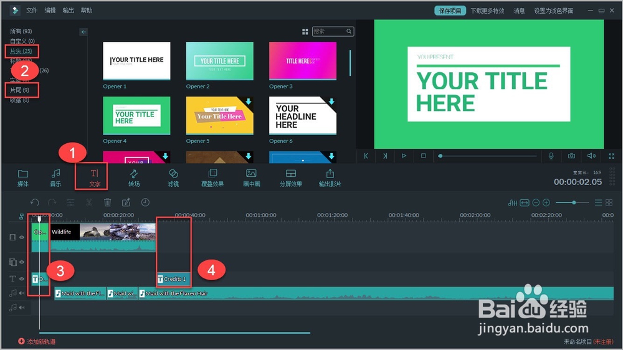
Task: Select the Opener 5 title thumbnail
Action: click(x=219, y=115)
